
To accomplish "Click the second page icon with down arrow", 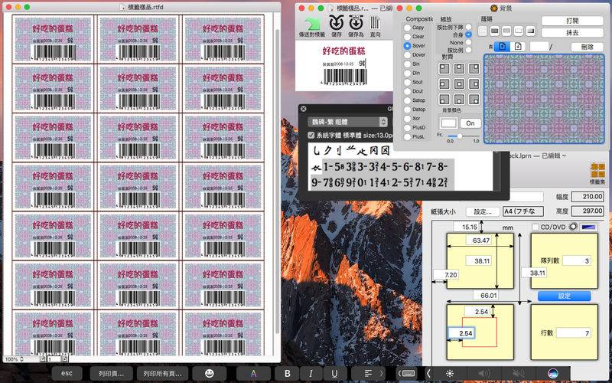I will tap(518, 47).
